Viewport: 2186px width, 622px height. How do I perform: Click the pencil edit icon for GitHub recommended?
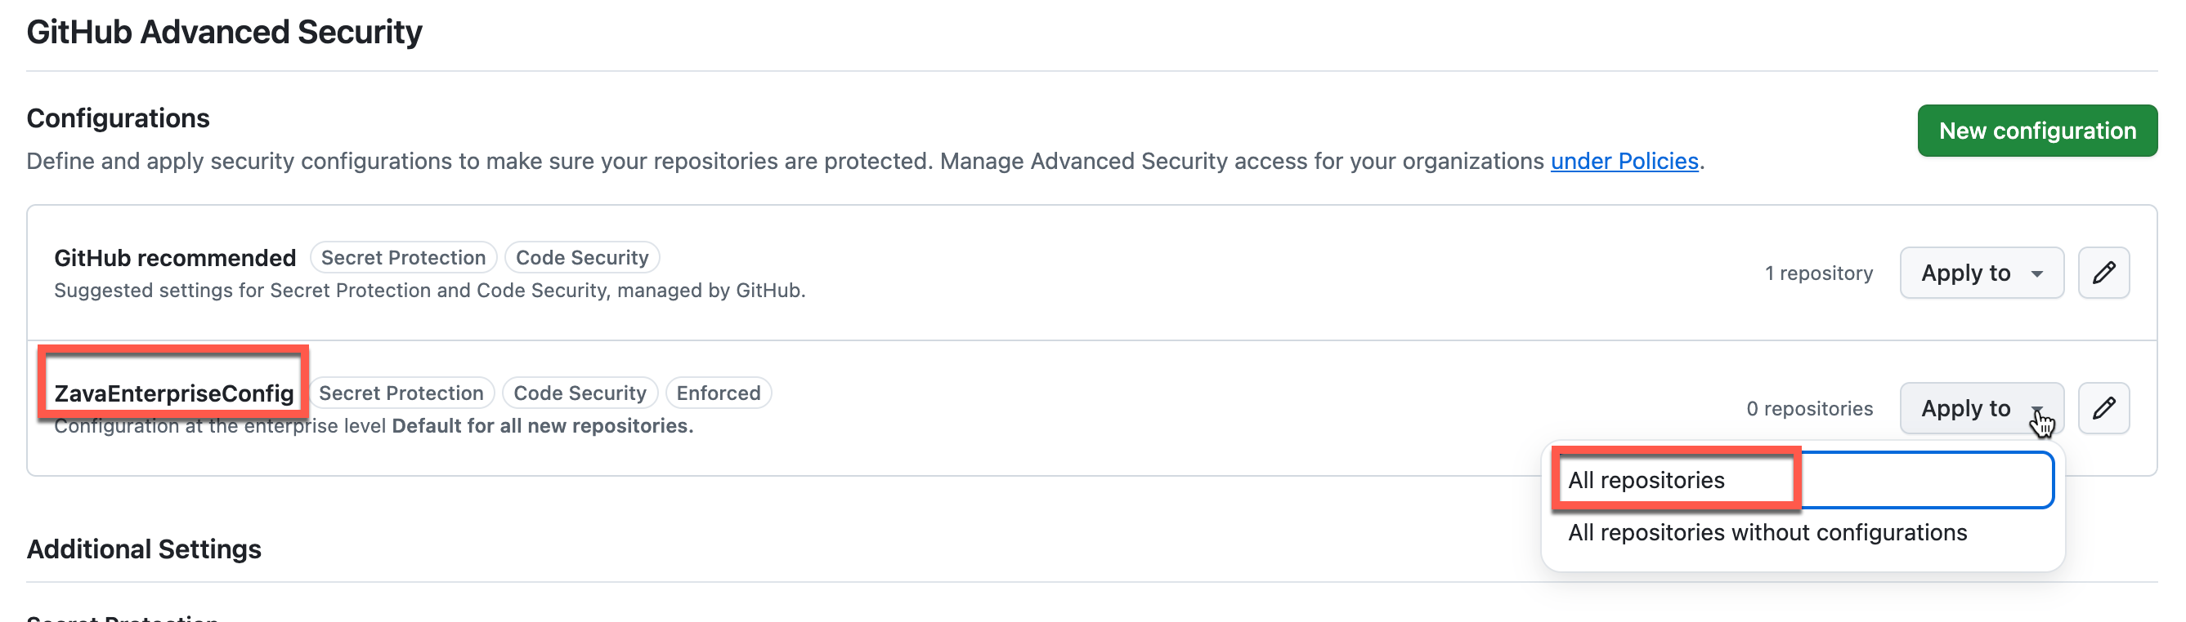(x=2103, y=273)
